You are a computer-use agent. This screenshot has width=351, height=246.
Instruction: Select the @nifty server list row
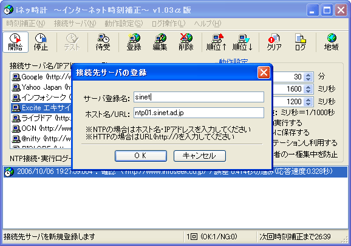click(x=41, y=139)
